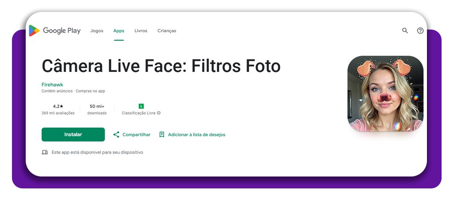Click the Google Play logo
454x199 pixels.
pyautogui.click(x=55, y=30)
